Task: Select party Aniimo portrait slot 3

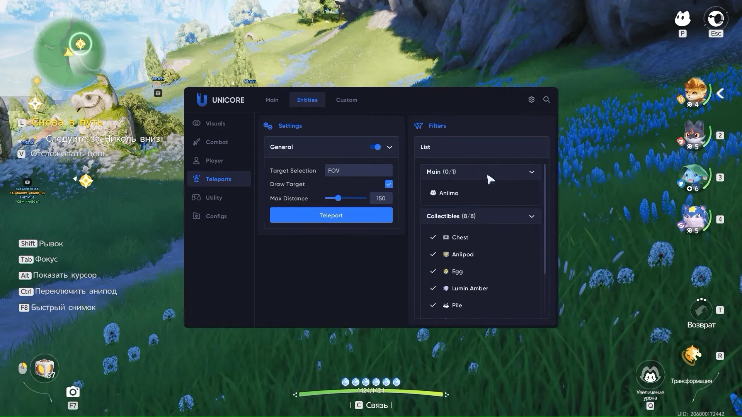Action: [x=695, y=178]
